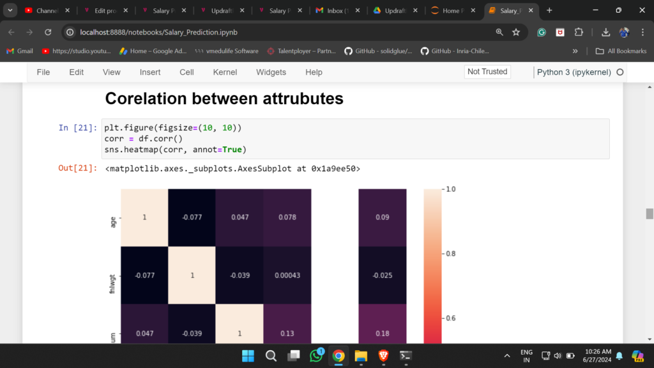Open the browser extensions puzzle icon
The image size is (654, 368).
coord(579,32)
